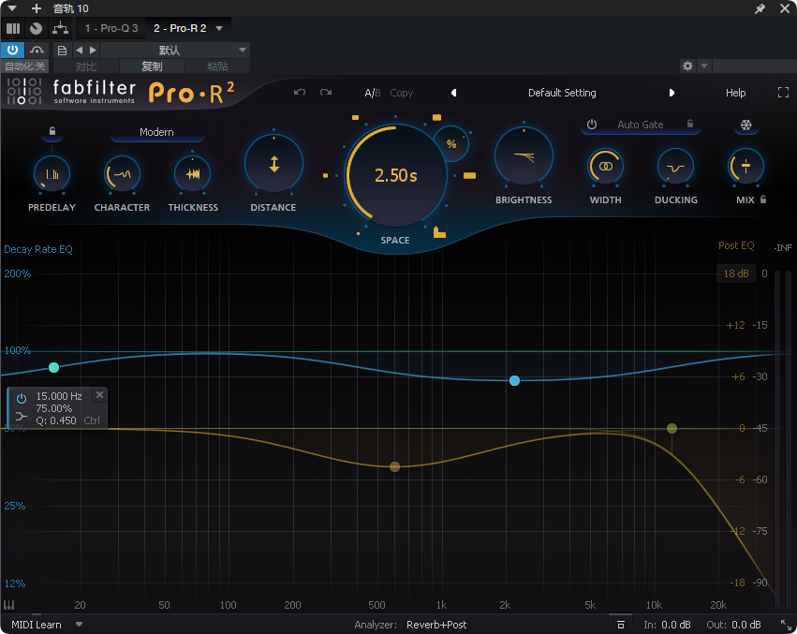This screenshot has height=634, width=797.
Task: Enter full screen mode
Action: tap(783, 92)
